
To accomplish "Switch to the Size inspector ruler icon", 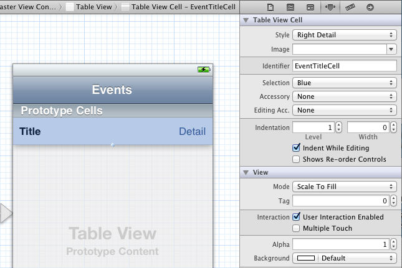I will (350, 7).
